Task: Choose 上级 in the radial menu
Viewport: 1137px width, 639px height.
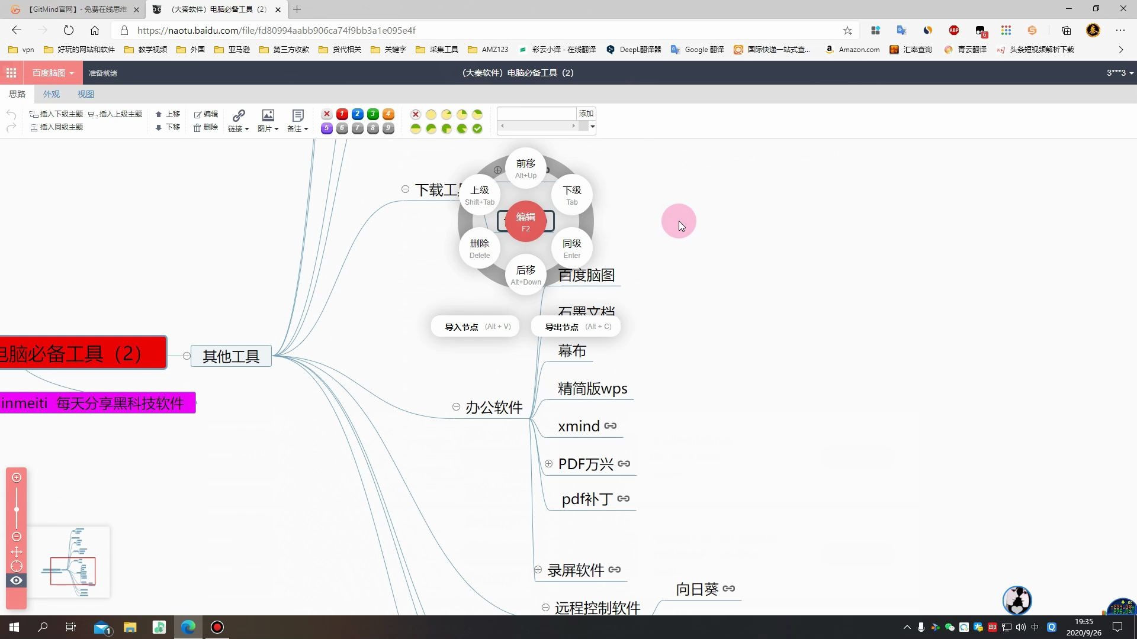Action: [480, 195]
